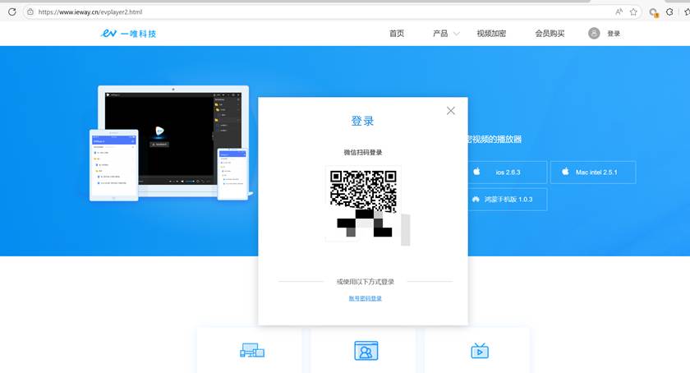690x373 pixels.
Task: Click the Huawei icon on 鸿蒙 button
Action: pos(476,199)
